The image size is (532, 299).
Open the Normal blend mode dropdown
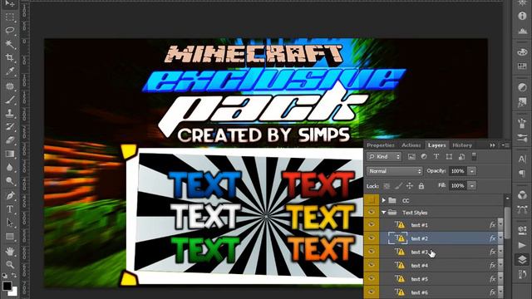tap(395, 171)
